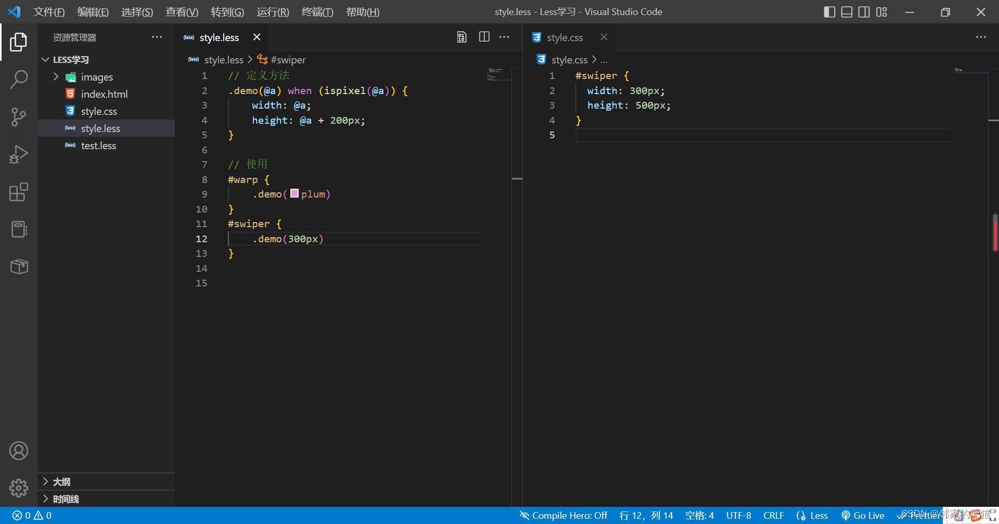Collapse the LESS学习 project folder
Viewport: 999px width, 524px height.
coord(106,60)
